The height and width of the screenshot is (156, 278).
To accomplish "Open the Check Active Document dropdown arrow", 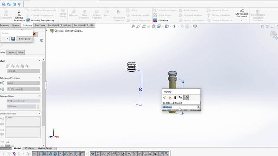I will tap(242, 21).
